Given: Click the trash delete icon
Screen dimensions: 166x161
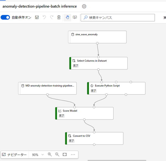Looking at the screenshot, I should pos(59,17).
